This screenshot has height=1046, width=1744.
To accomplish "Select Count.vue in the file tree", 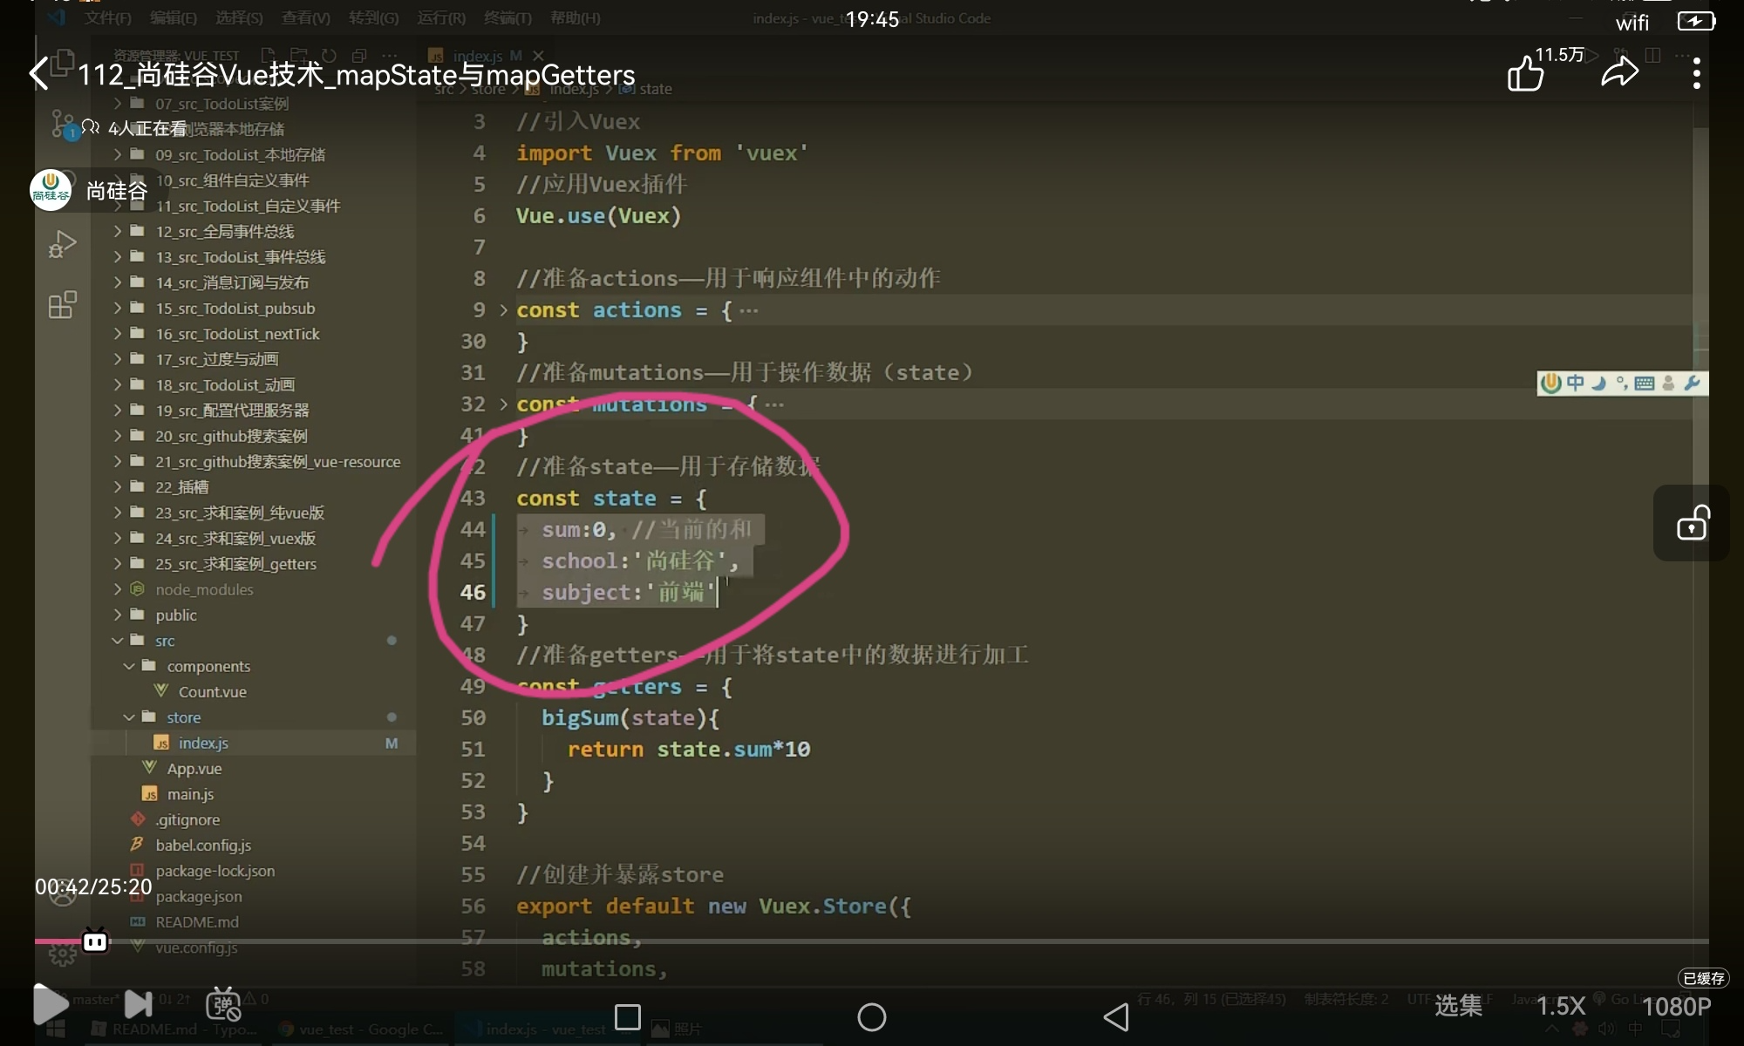I will 212,692.
